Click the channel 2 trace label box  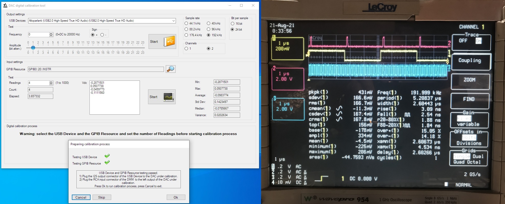coord(288,79)
